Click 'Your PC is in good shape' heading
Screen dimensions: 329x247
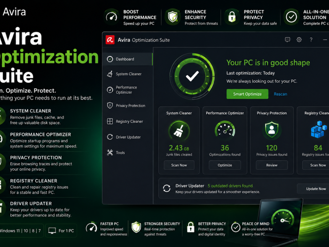pos(268,63)
